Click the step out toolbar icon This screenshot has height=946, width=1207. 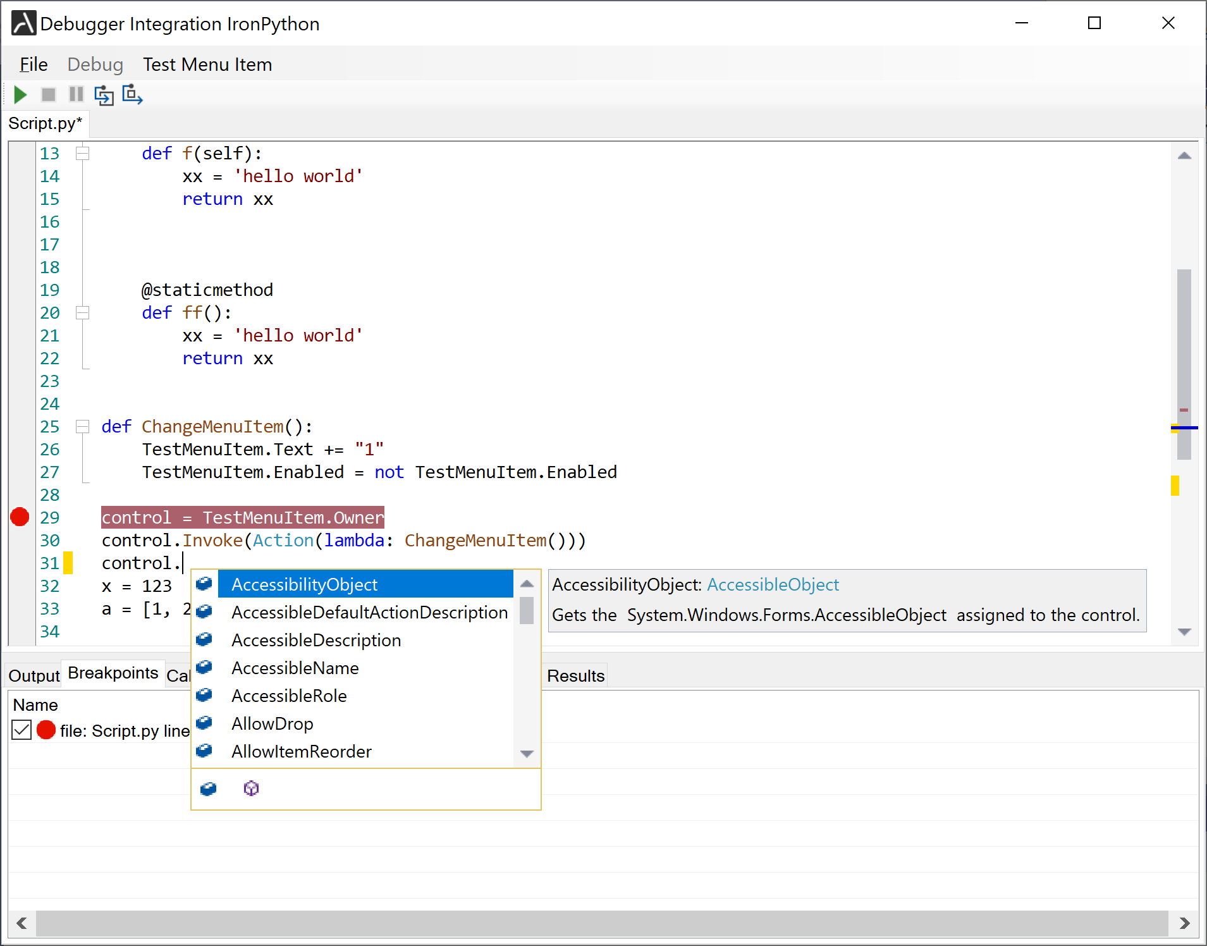click(x=132, y=95)
